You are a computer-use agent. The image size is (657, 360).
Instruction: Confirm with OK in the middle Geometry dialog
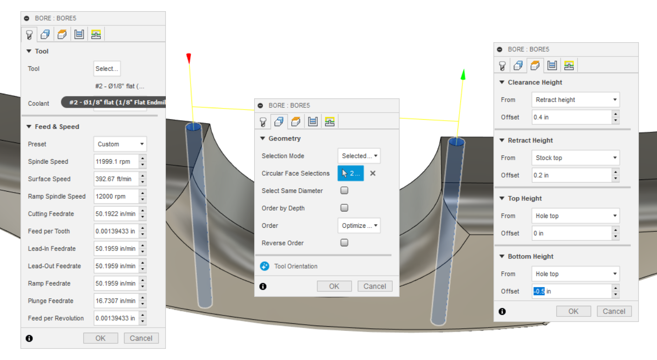point(334,286)
